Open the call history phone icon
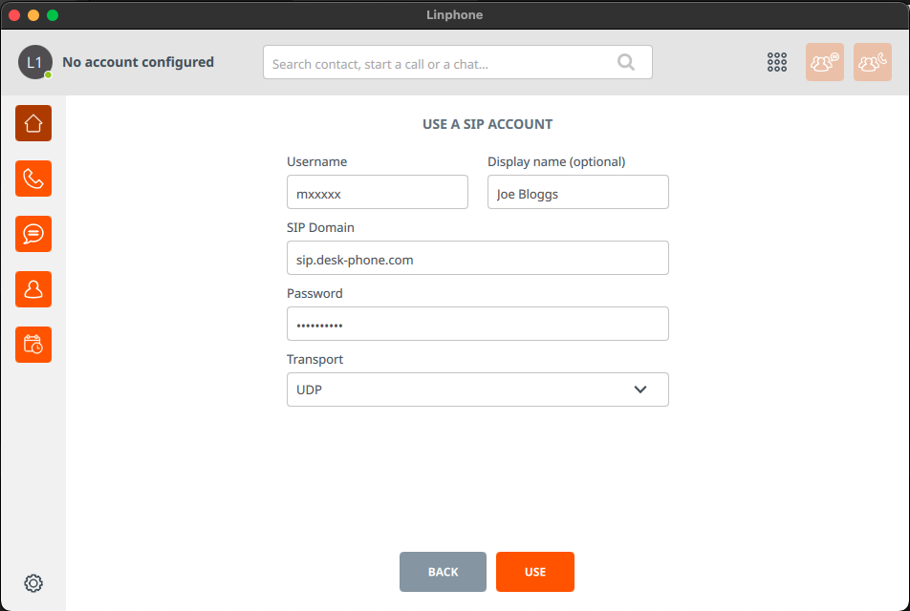This screenshot has height=611, width=910. 33,179
